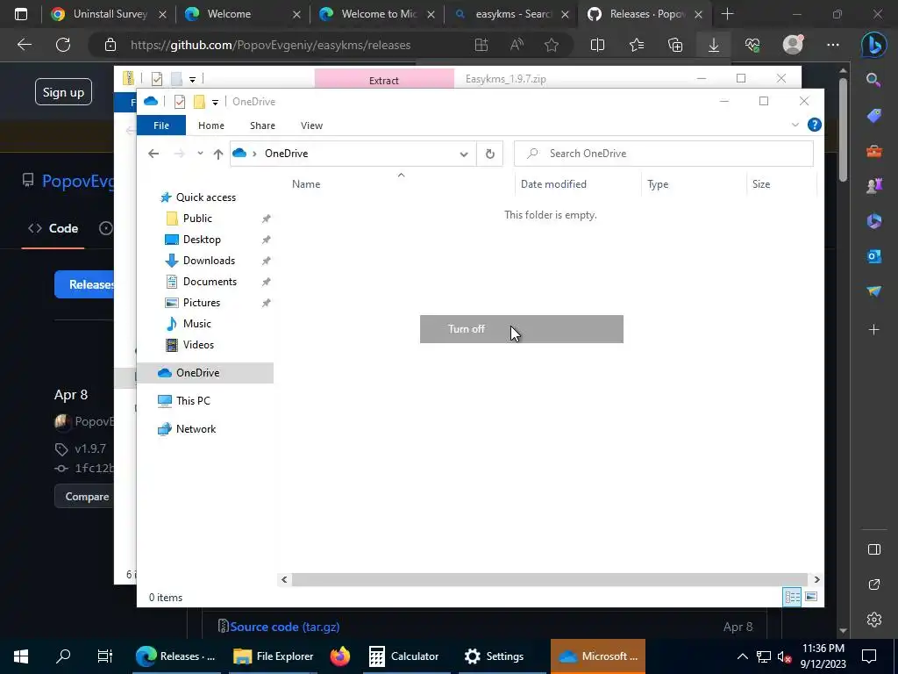Click the Turn off button

point(521,329)
